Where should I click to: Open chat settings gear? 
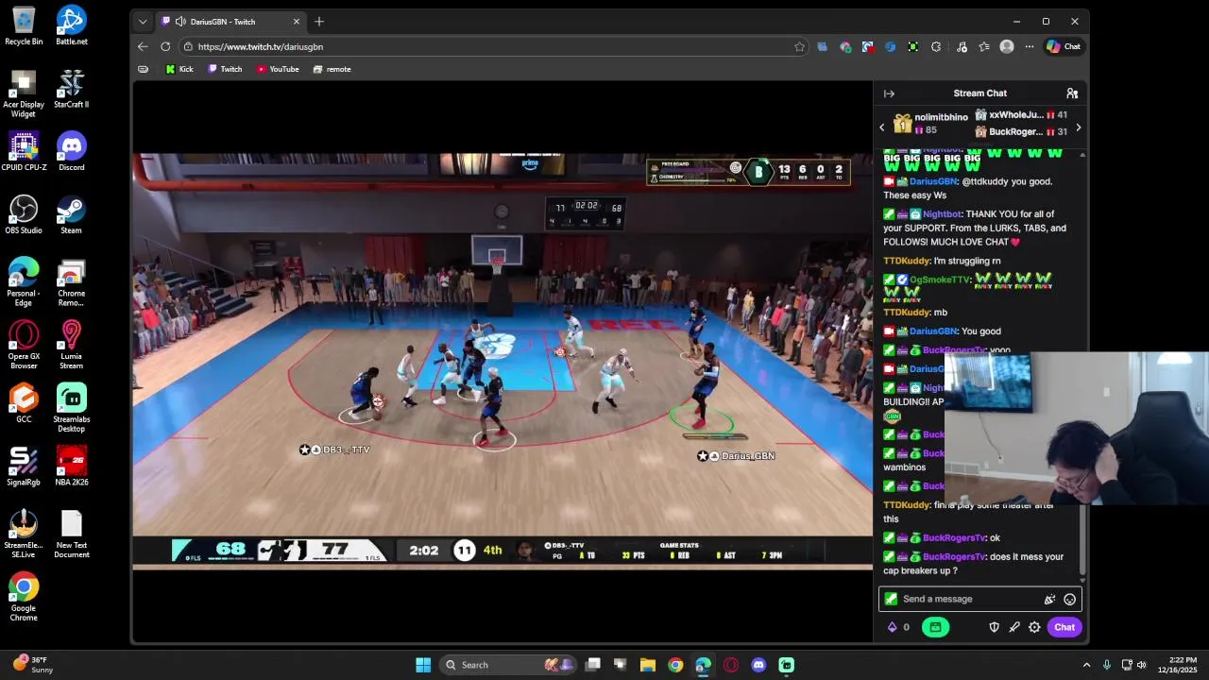1034,627
